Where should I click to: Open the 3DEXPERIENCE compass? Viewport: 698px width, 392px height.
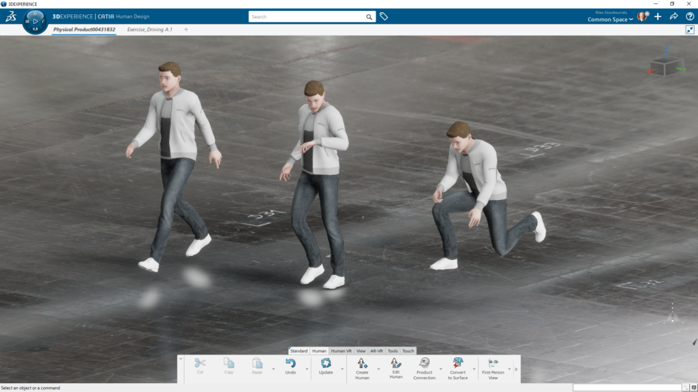pyautogui.click(x=35, y=21)
